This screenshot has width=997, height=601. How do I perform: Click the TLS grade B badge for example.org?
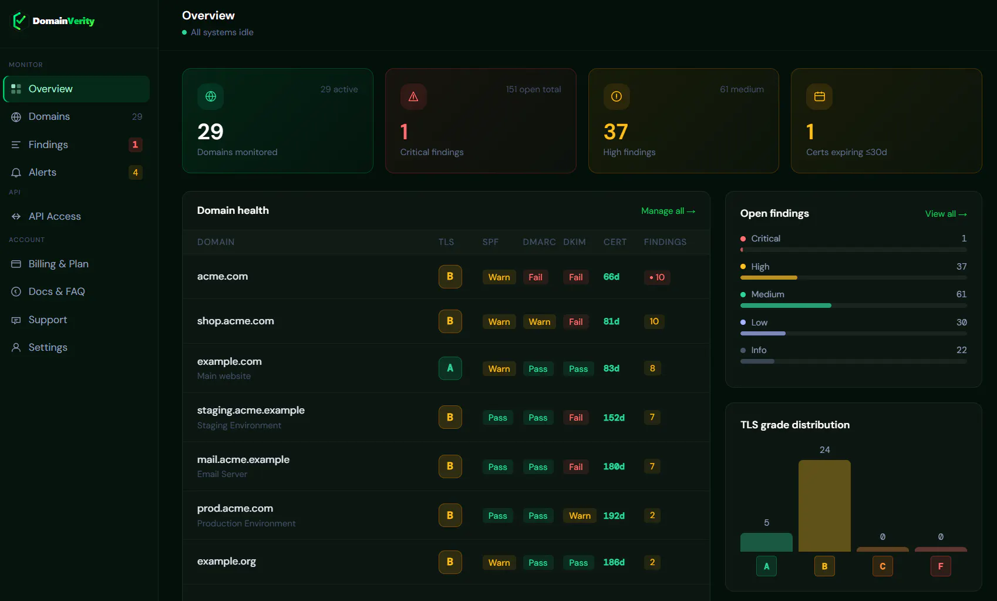coord(450,562)
